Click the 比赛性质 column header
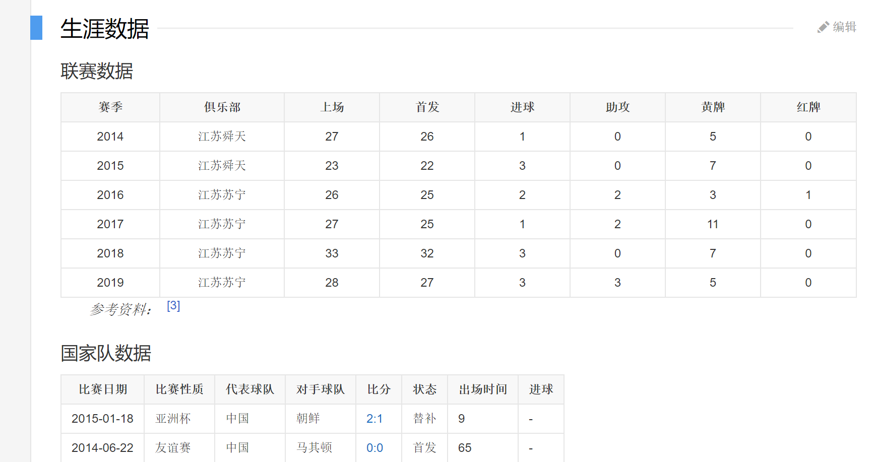The width and height of the screenshot is (875, 462). [179, 389]
